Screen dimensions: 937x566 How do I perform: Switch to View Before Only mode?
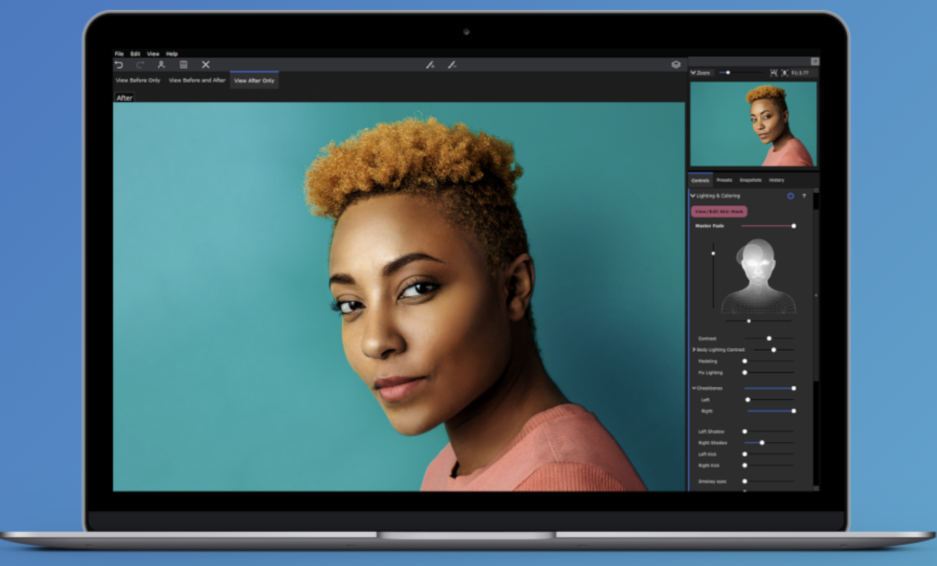(138, 80)
